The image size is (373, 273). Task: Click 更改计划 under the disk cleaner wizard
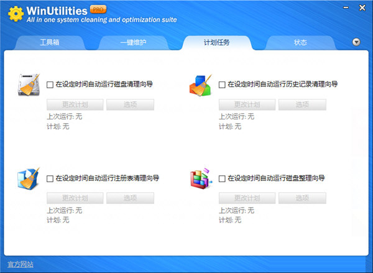click(x=75, y=104)
